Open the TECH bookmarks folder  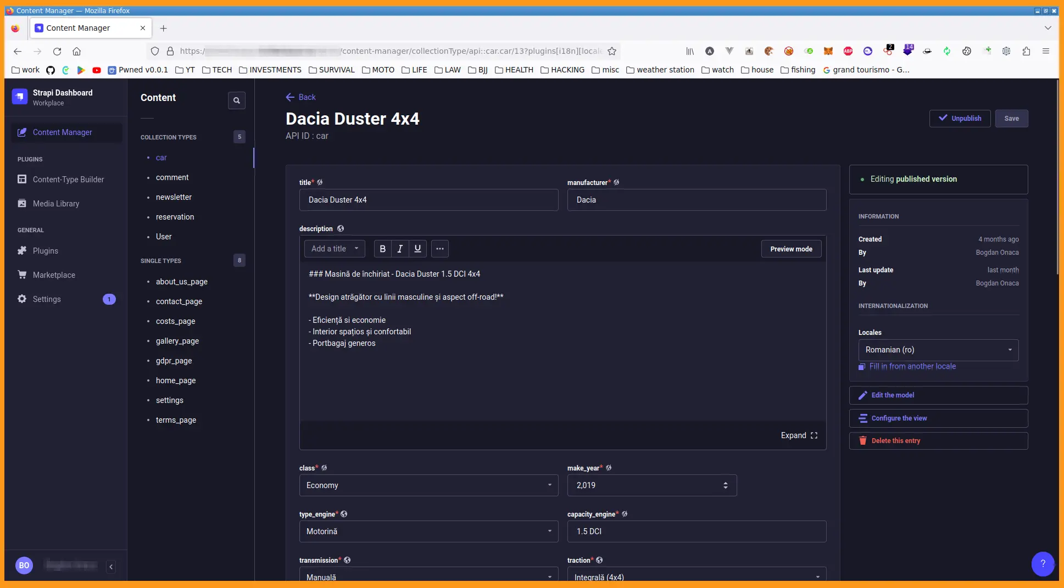tap(217, 70)
